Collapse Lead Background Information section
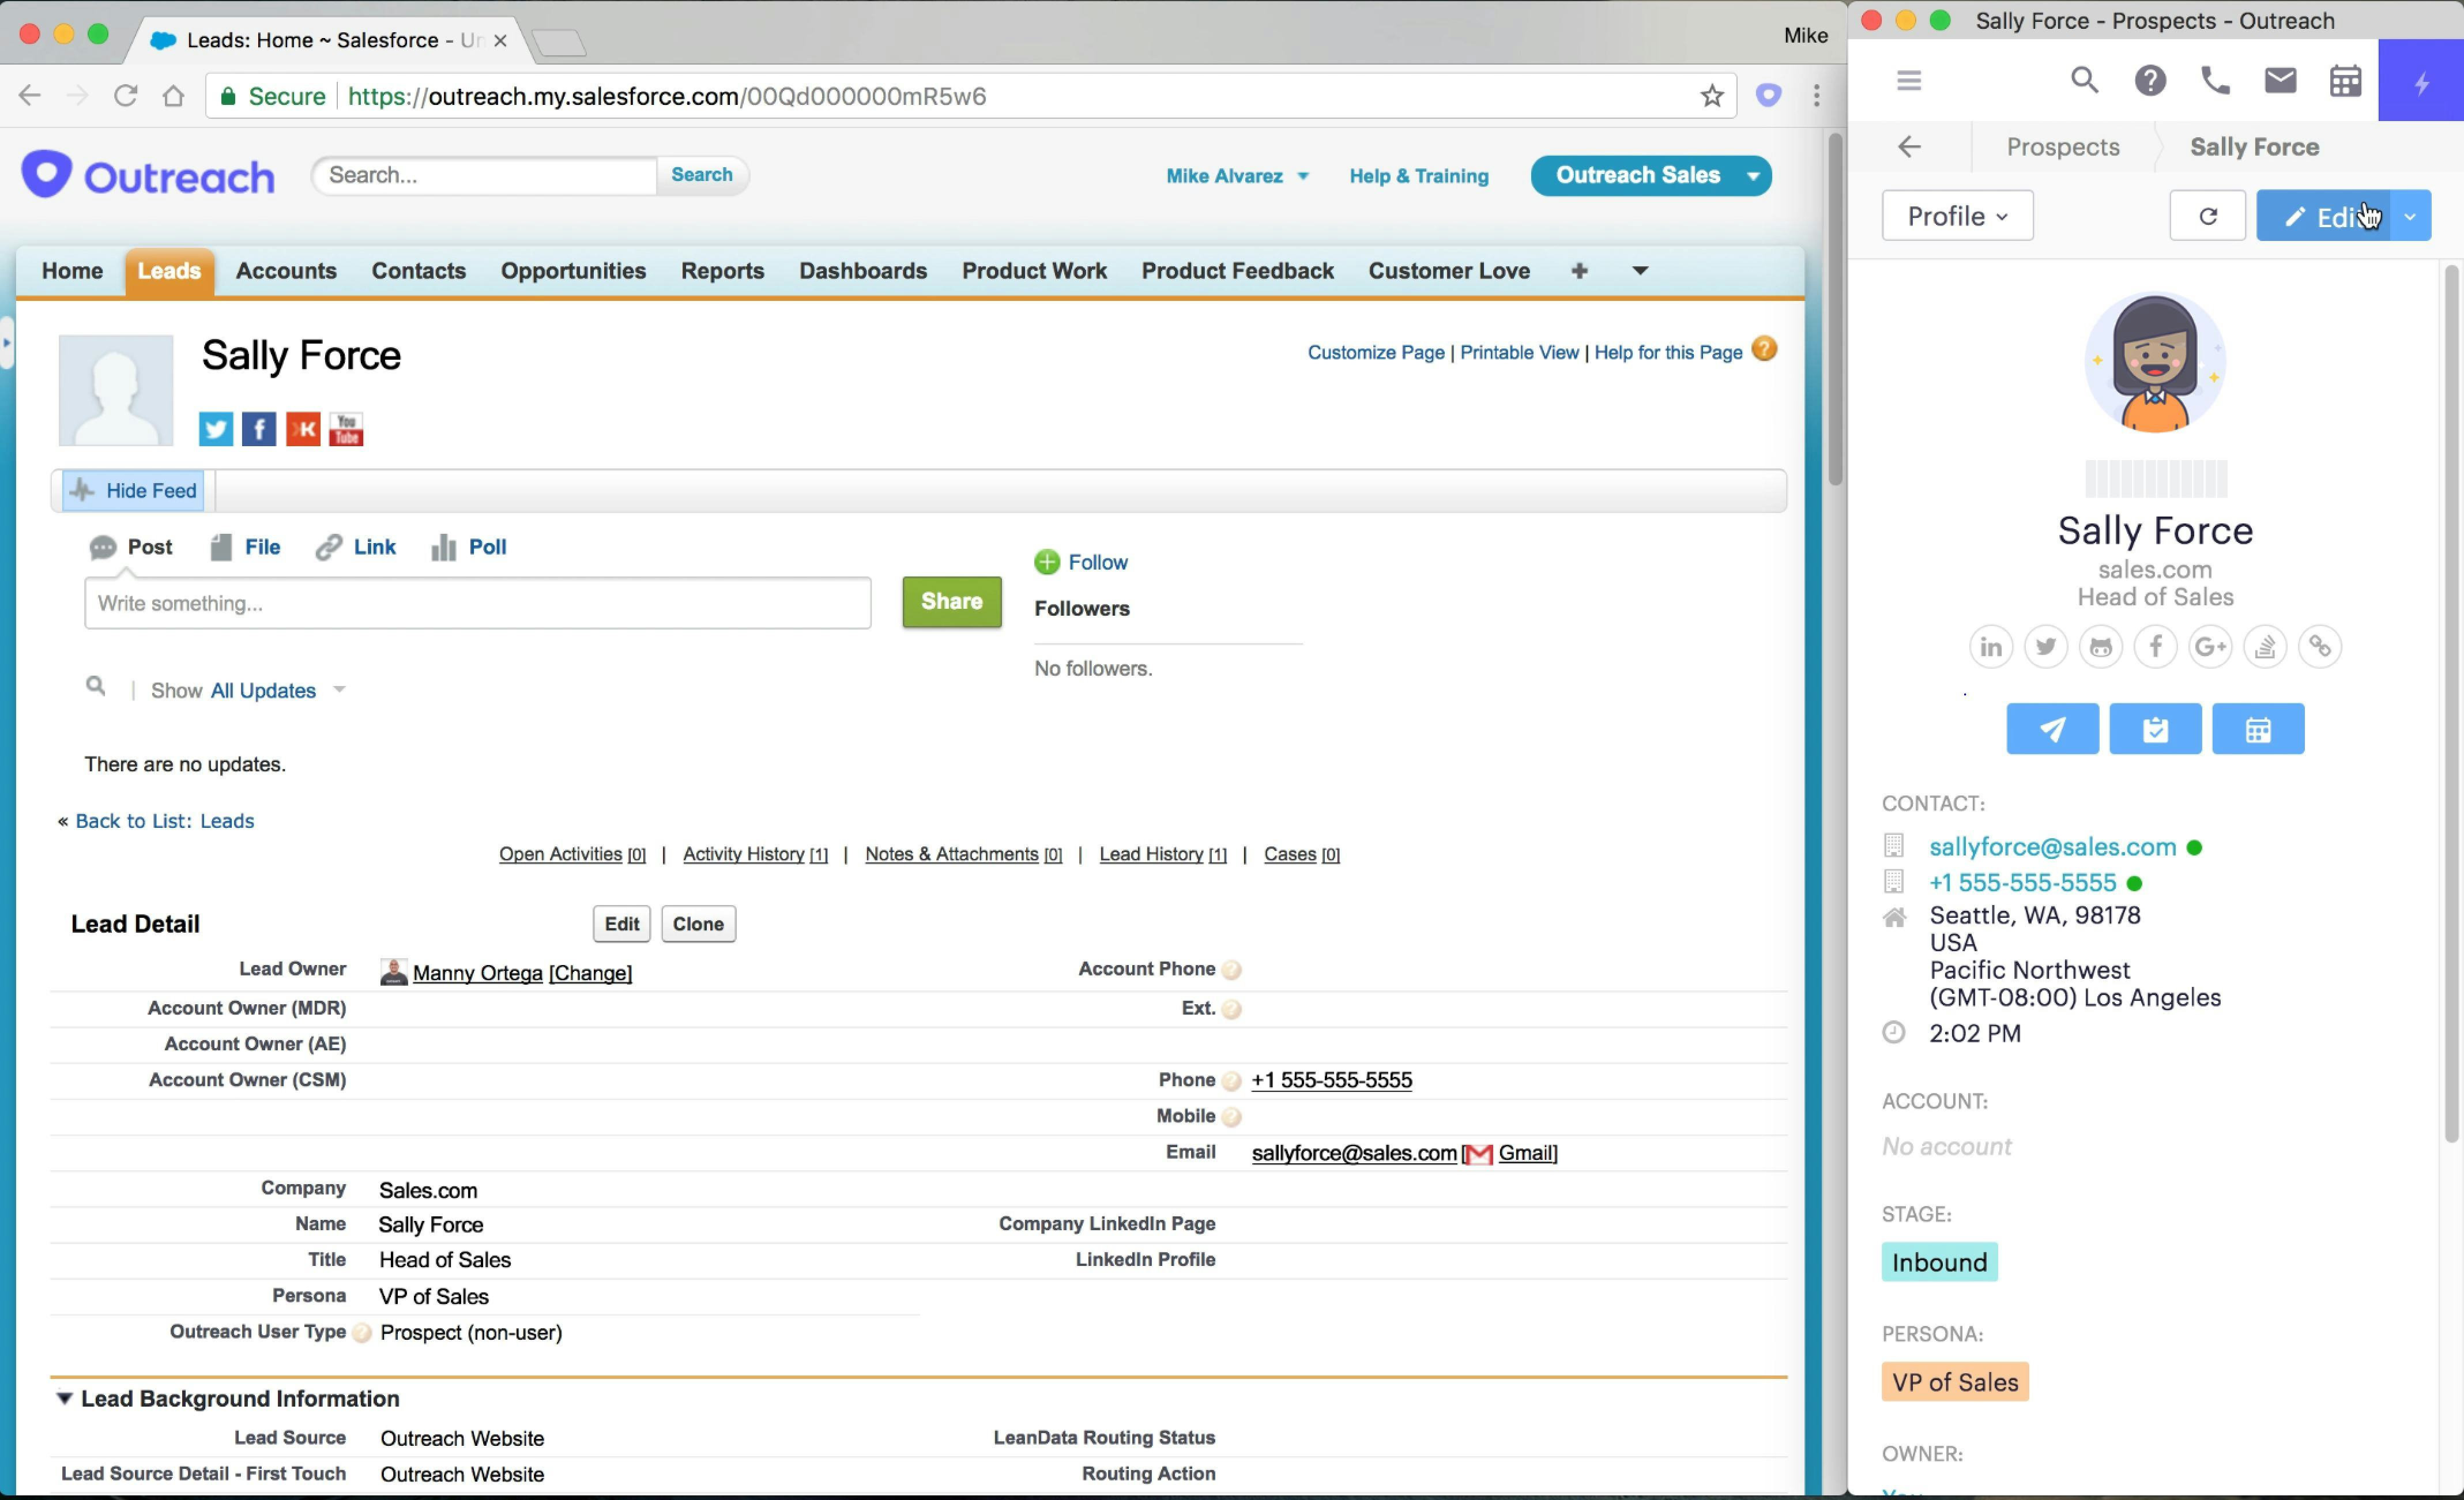2464x1500 pixels. click(x=64, y=1398)
